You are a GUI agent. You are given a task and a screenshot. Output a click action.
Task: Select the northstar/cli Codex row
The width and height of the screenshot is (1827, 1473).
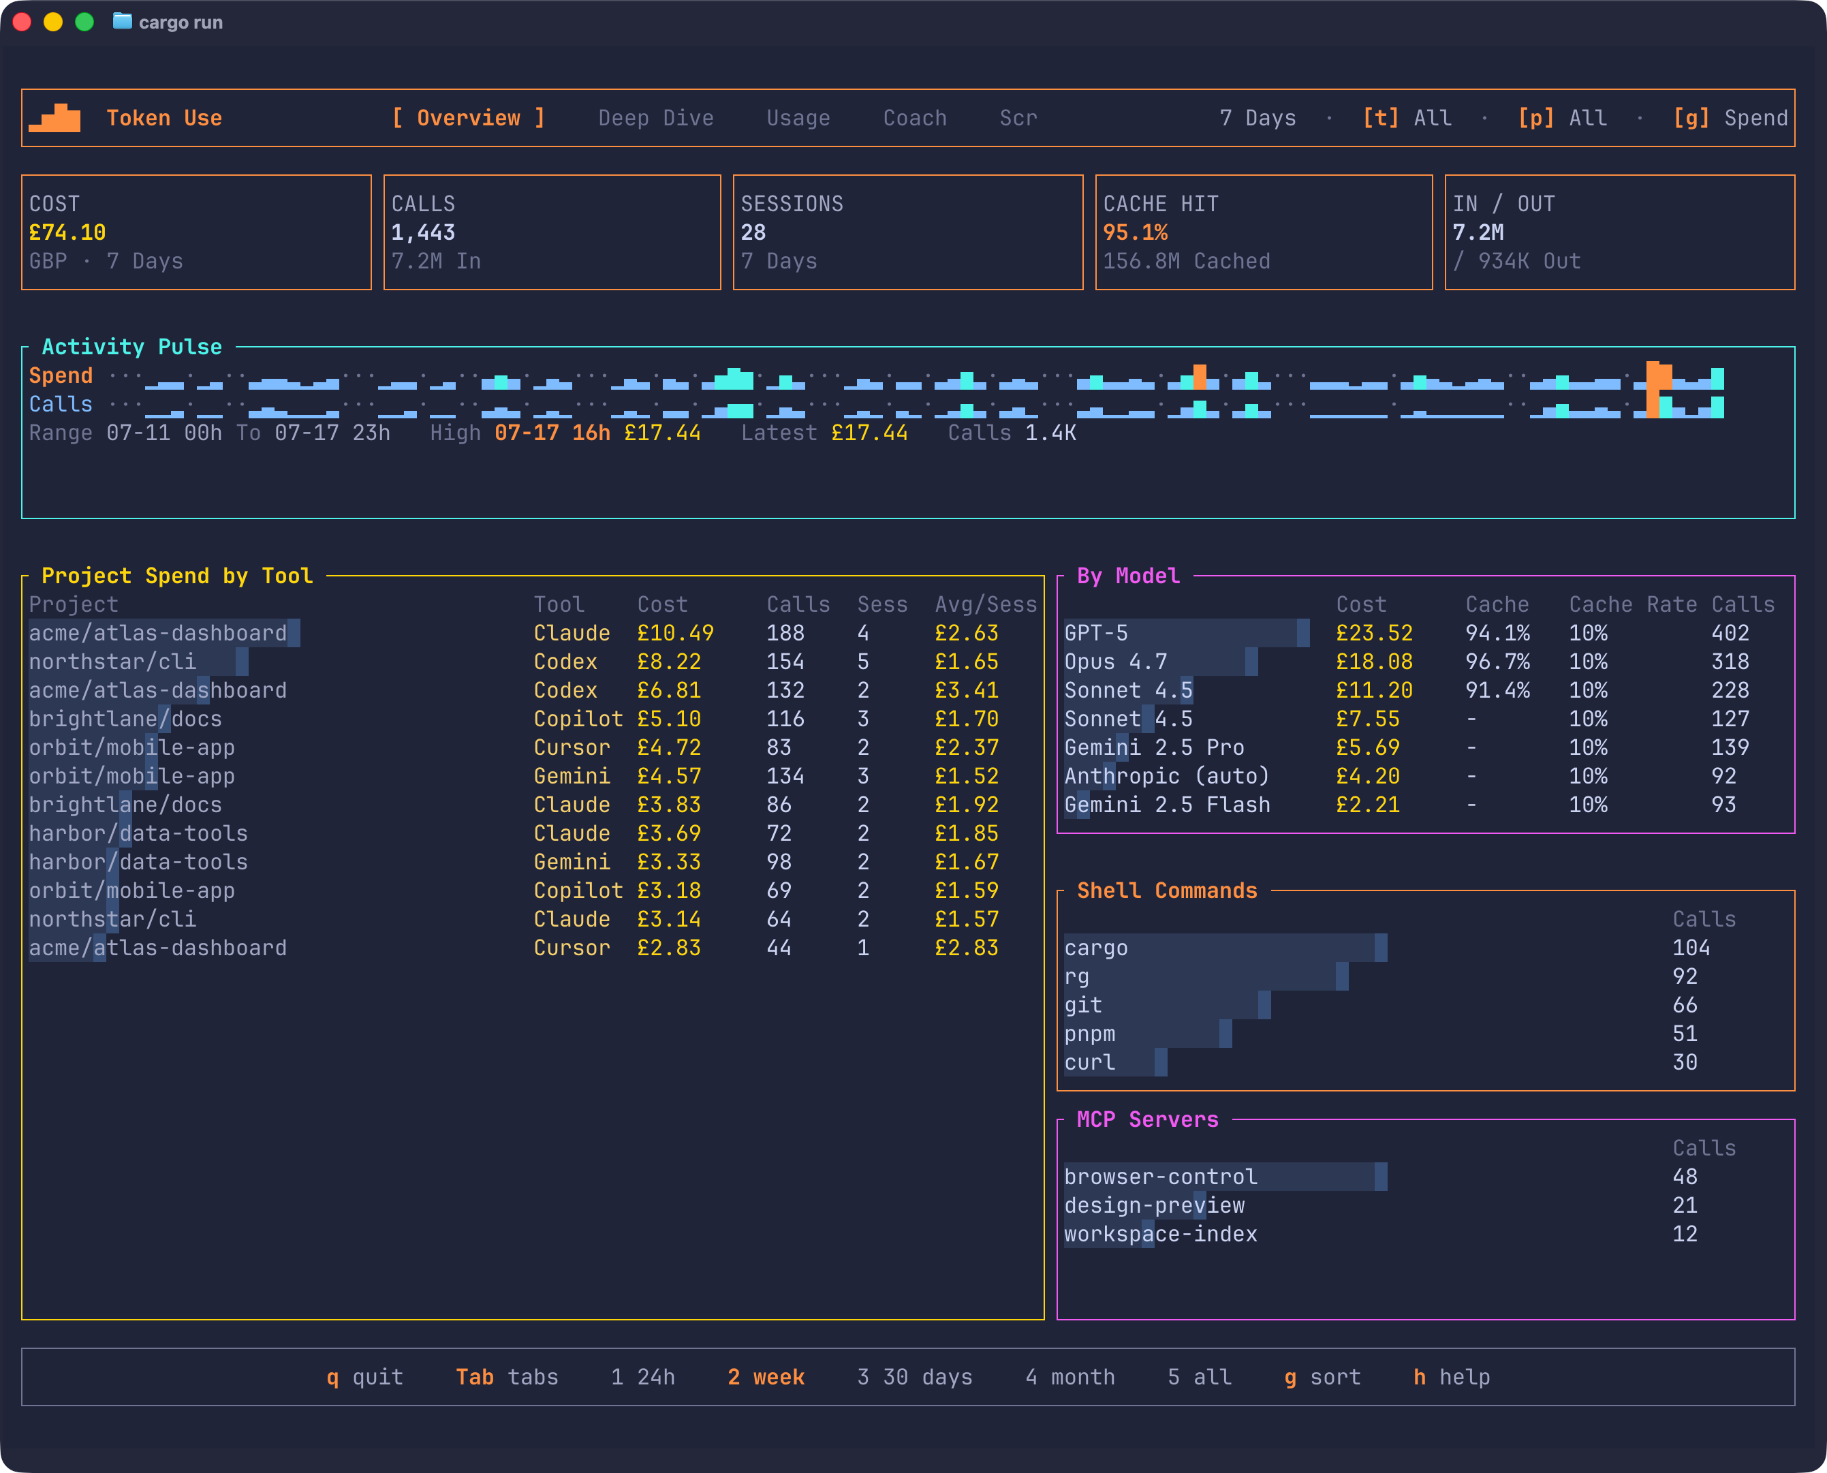pos(532,662)
